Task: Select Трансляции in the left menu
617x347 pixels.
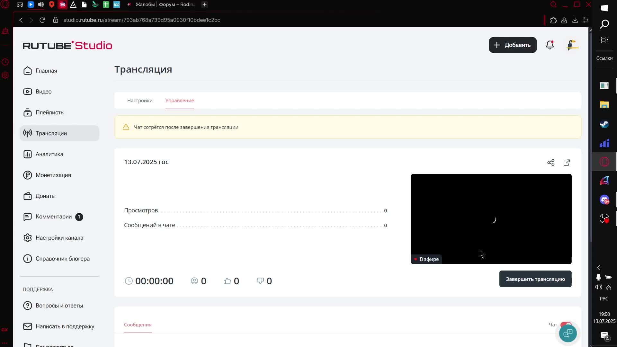Action: pyautogui.click(x=59, y=133)
